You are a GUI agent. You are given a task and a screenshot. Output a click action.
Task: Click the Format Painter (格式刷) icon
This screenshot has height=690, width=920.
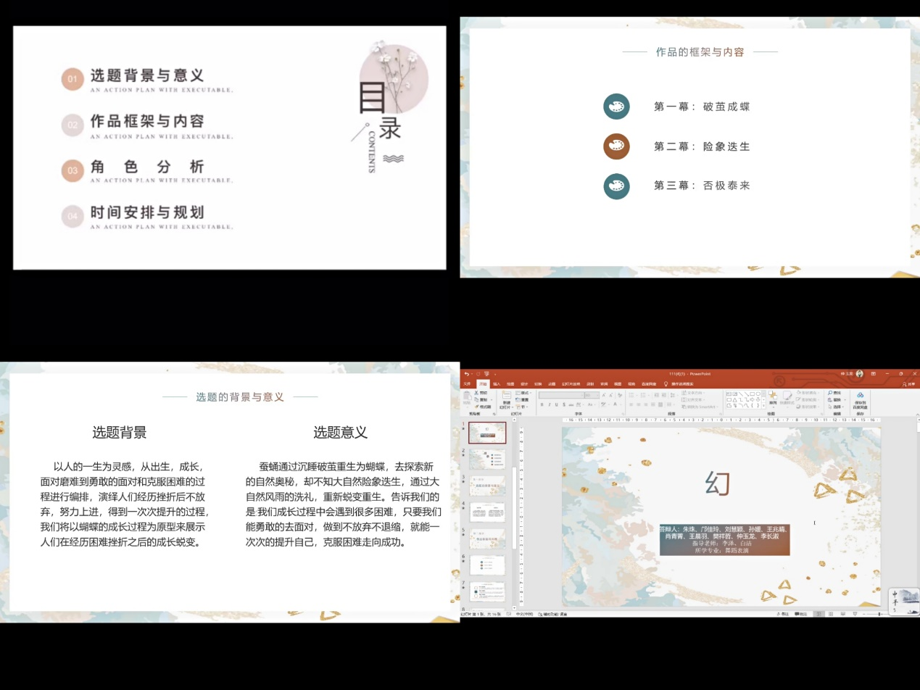476,407
